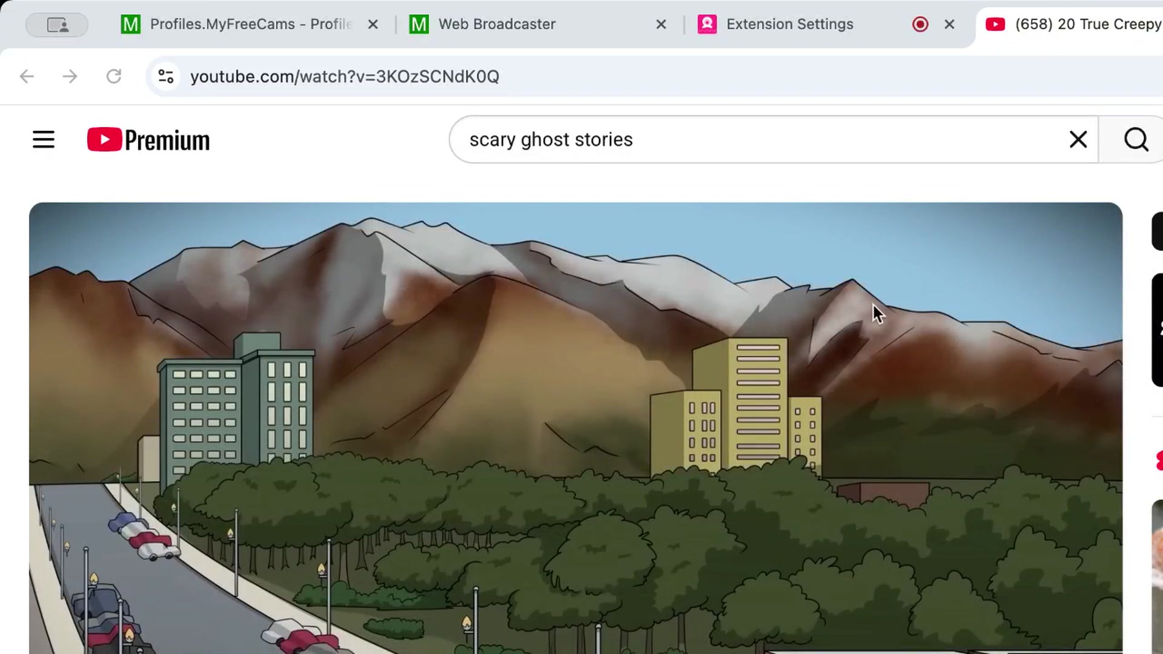Close the Web Broadcaster tab
This screenshot has width=1163, height=654.
coord(661,24)
